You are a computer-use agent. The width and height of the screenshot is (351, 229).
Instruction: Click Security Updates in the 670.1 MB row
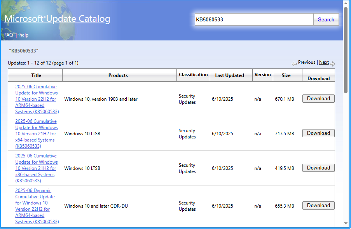click(x=187, y=99)
